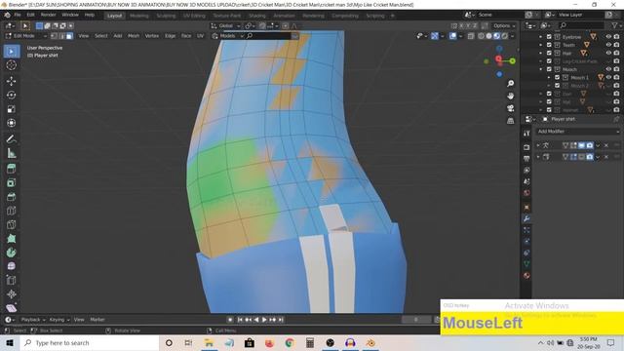This screenshot has height=351, width=624.
Task: Open the Options dropdown
Action: (x=504, y=26)
